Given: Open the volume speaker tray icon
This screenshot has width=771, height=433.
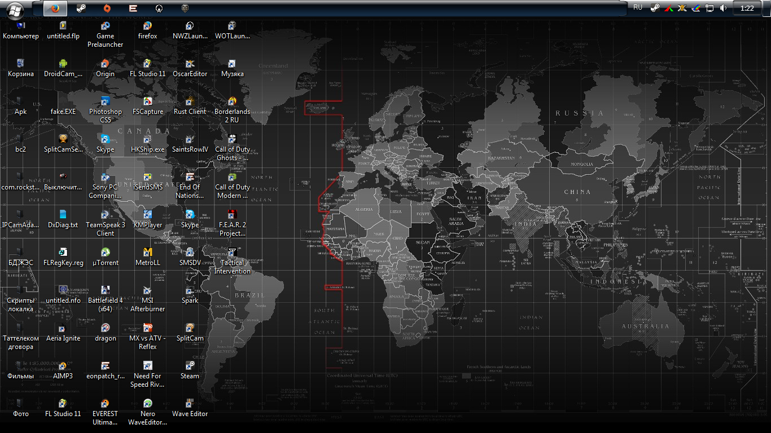Looking at the screenshot, I should click(x=724, y=8).
